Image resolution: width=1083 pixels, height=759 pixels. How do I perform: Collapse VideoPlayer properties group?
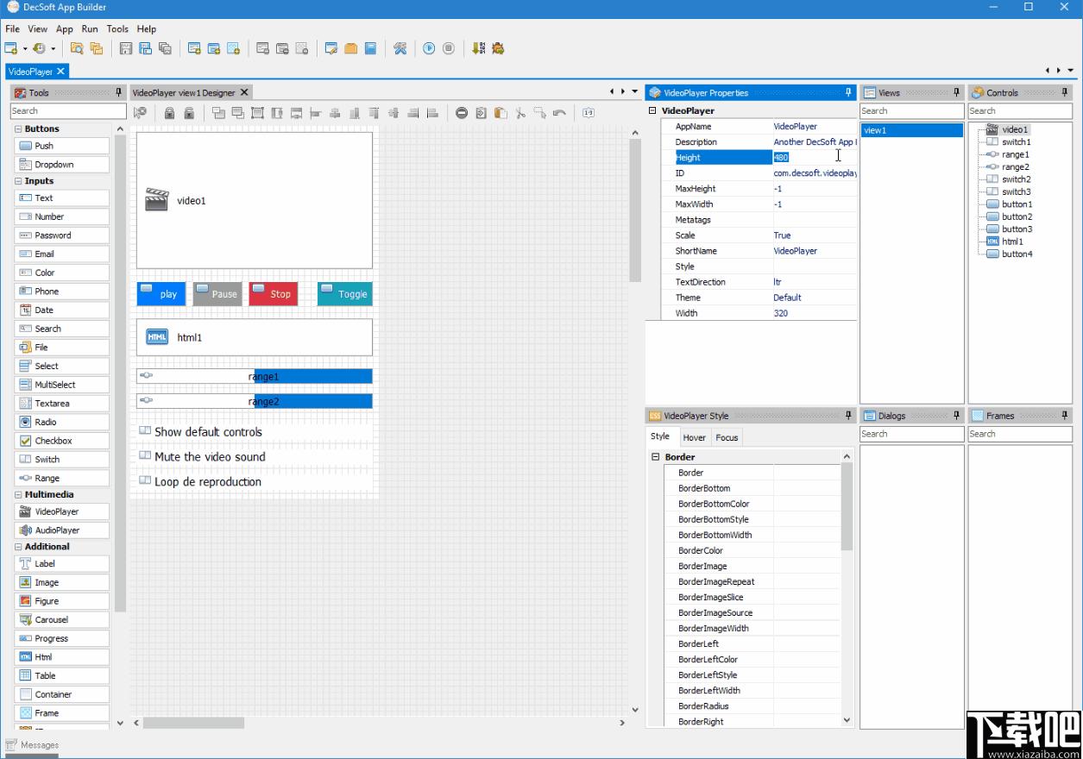652,110
